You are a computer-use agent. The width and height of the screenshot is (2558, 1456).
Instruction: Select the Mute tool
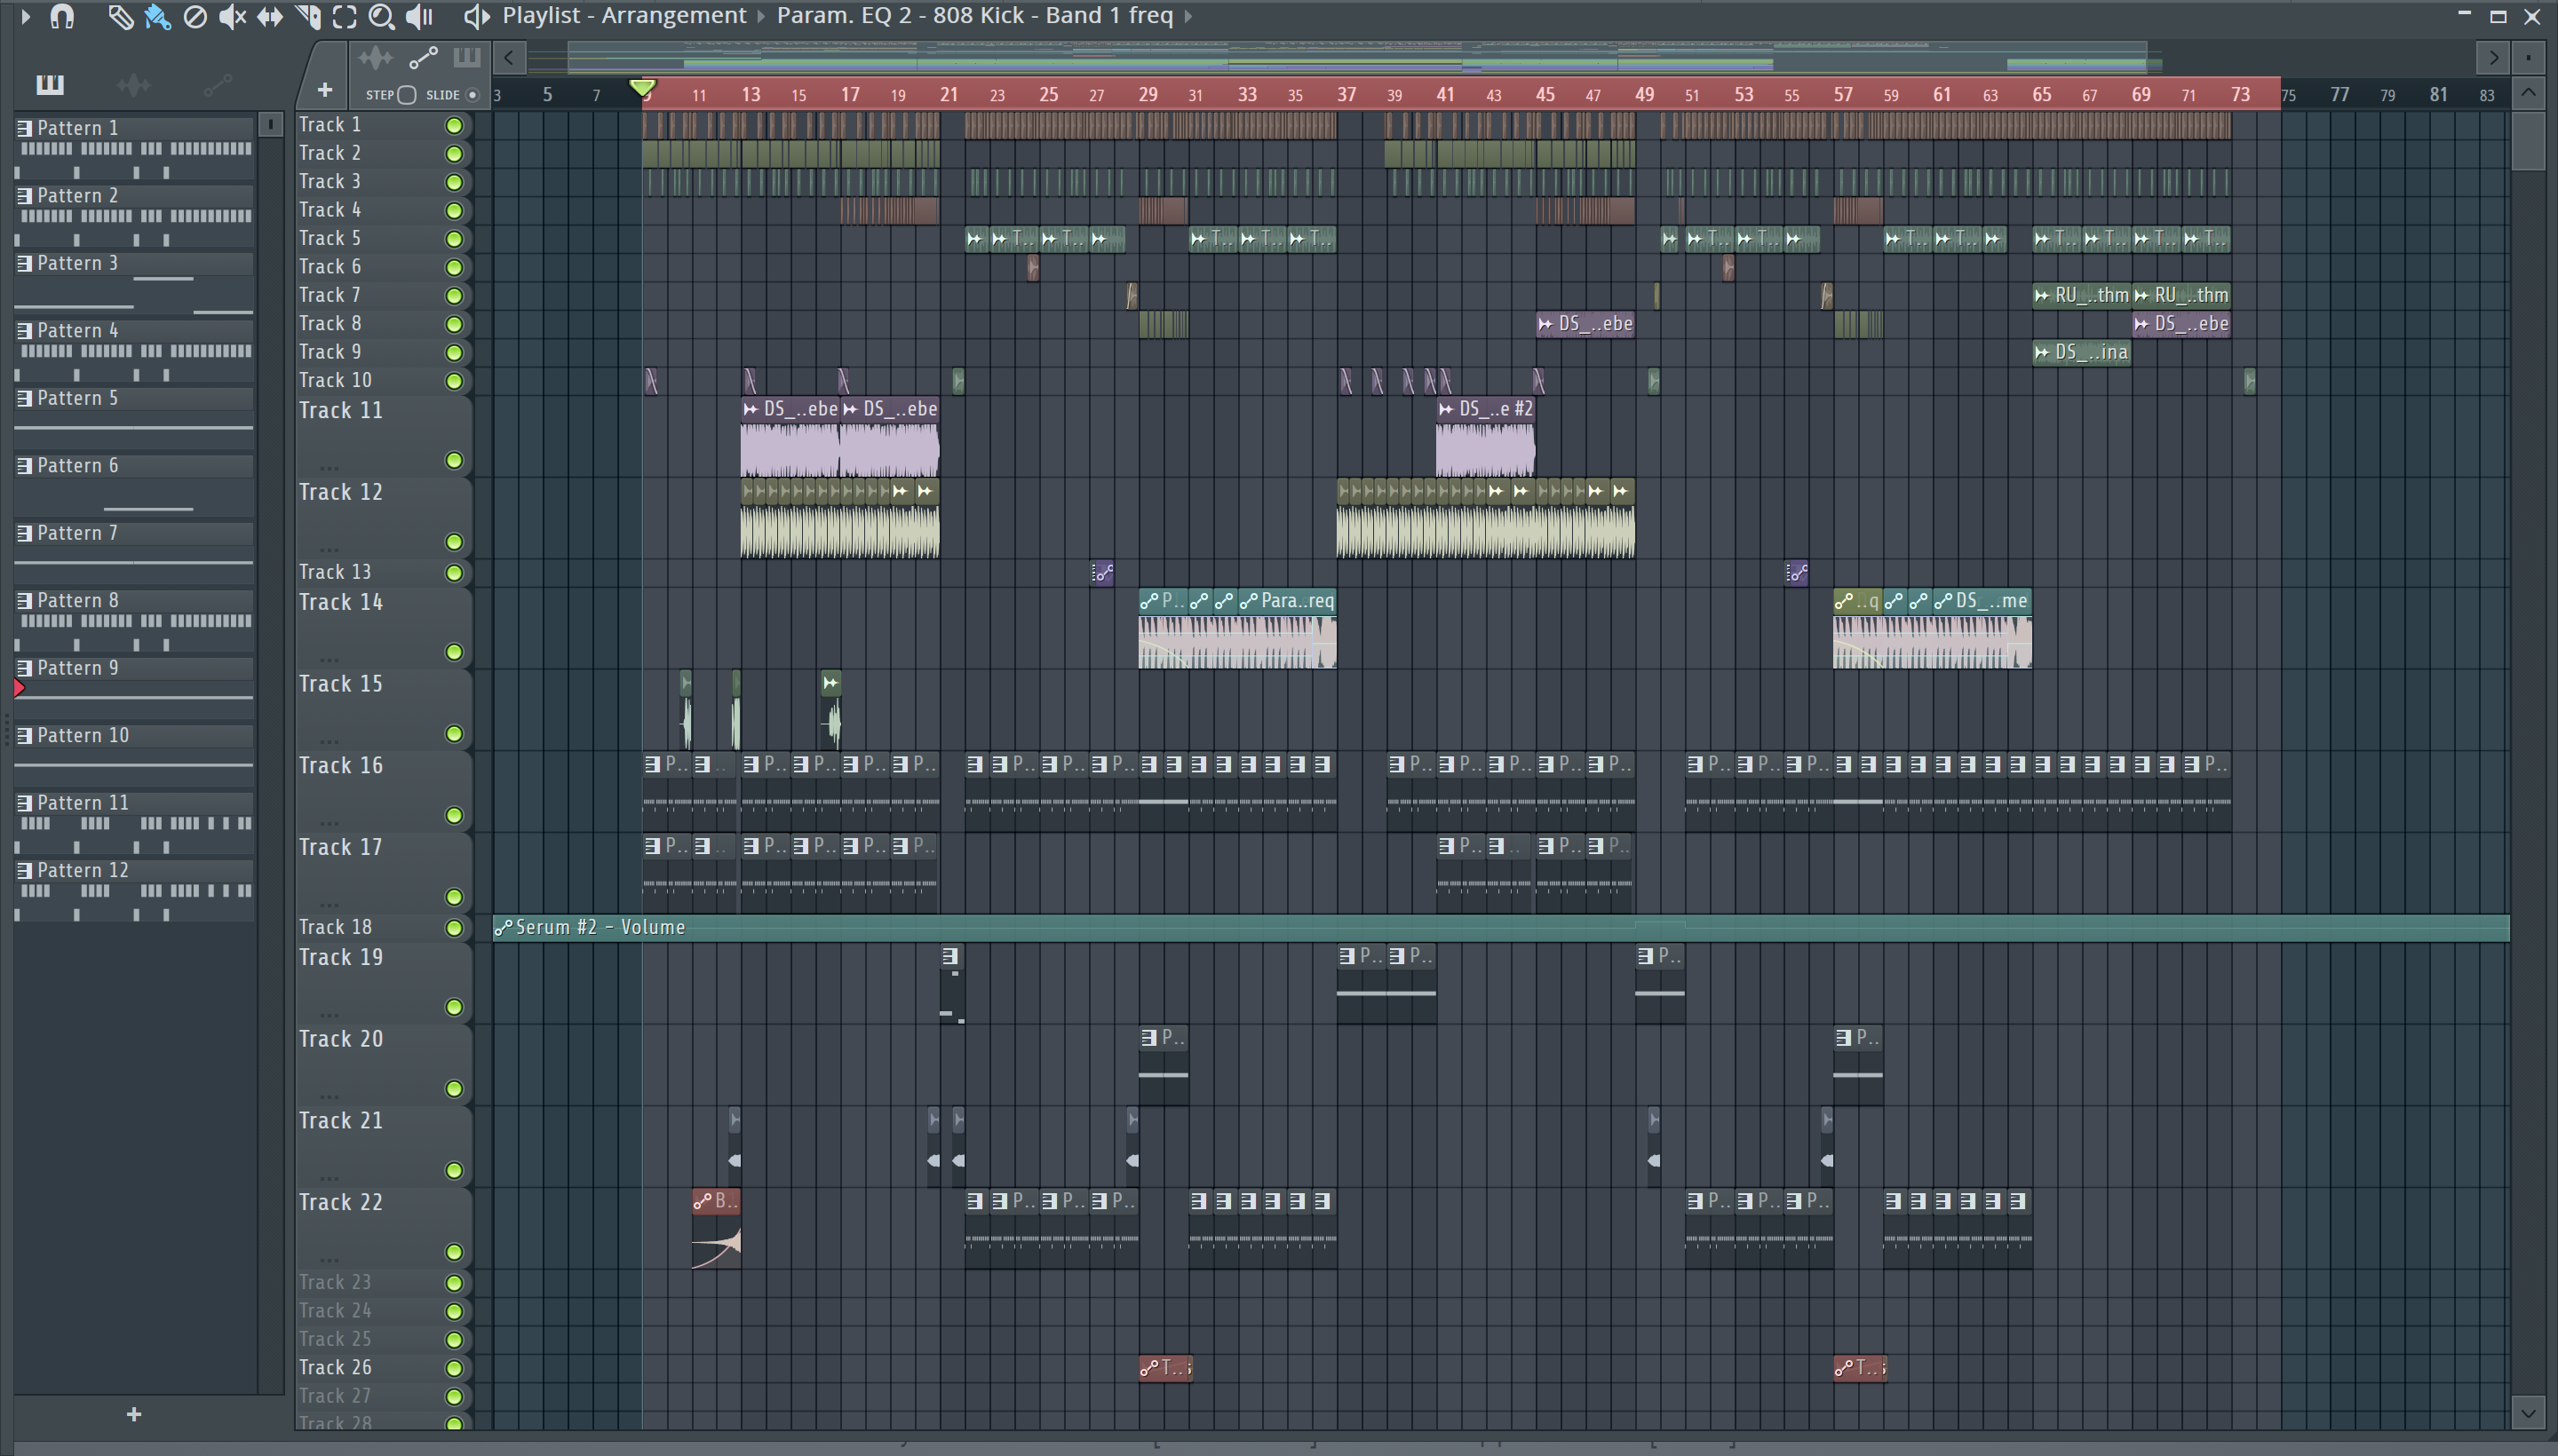232,16
